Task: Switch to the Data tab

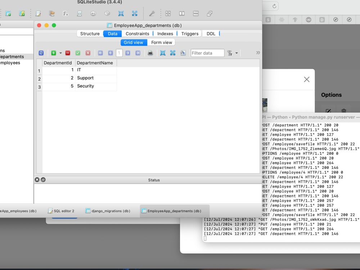Action: tap(112, 33)
